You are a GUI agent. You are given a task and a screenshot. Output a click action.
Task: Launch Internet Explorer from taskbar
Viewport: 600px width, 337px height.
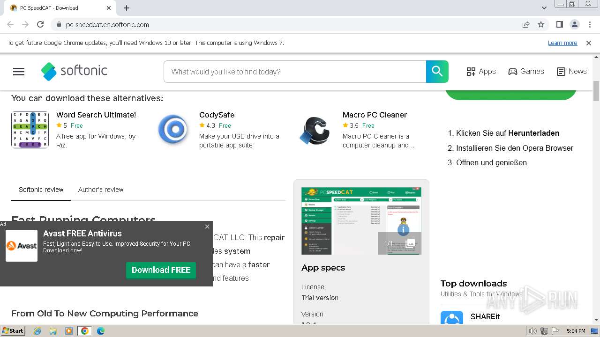point(37,331)
